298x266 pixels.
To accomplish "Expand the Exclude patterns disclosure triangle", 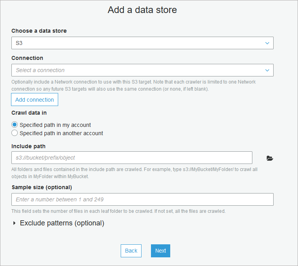I will point(15,223).
